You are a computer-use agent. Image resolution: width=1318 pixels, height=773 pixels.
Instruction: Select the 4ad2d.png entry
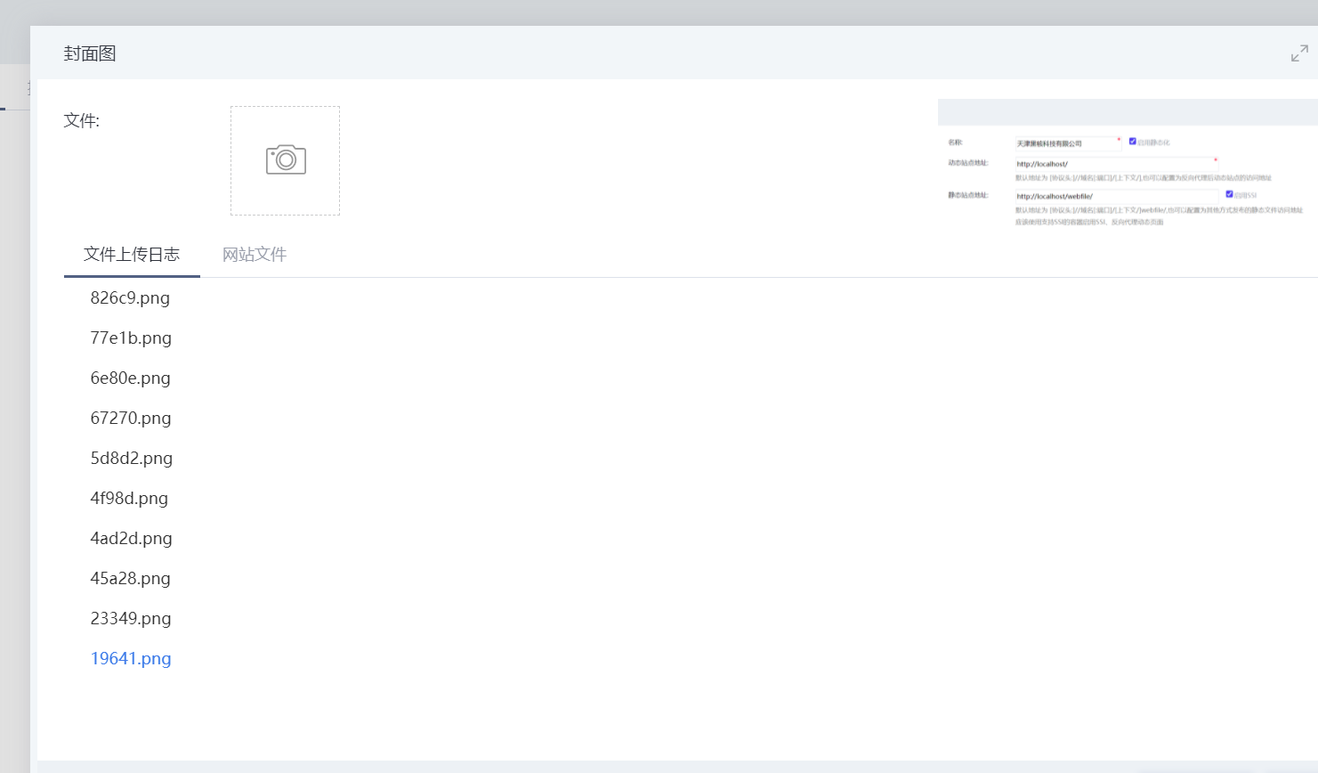tap(131, 539)
